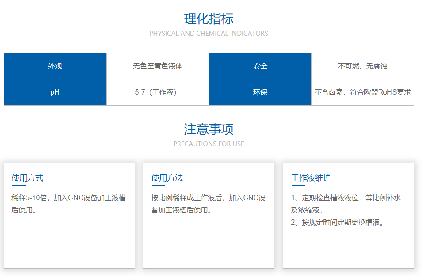Select the 无色至黄色液体 value cell
Viewport: 425px width, 280px height.
pos(158,66)
